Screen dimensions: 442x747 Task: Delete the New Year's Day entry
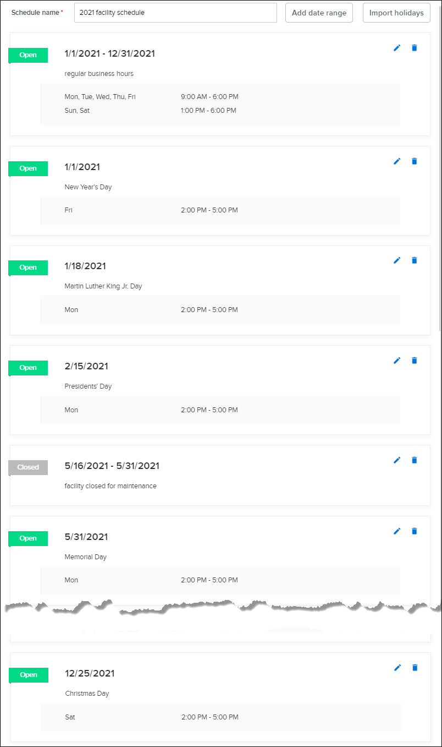(x=415, y=161)
